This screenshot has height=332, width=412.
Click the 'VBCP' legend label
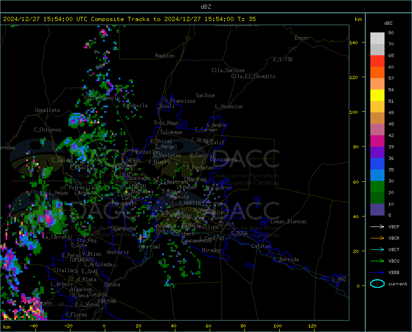click(394, 227)
